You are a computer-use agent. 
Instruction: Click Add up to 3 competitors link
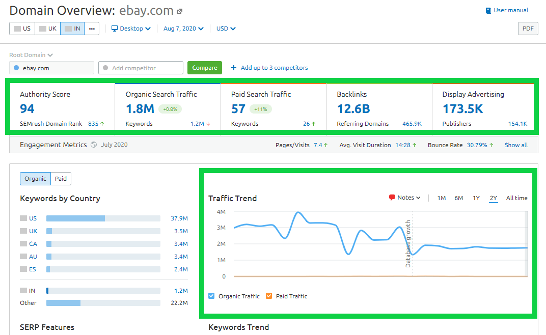click(x=274, y=68)
